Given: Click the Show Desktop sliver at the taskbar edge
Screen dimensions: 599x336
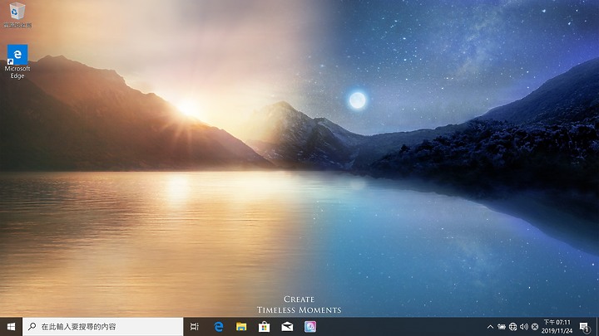Looking at the screenshot, I should [x=597, y=327].
